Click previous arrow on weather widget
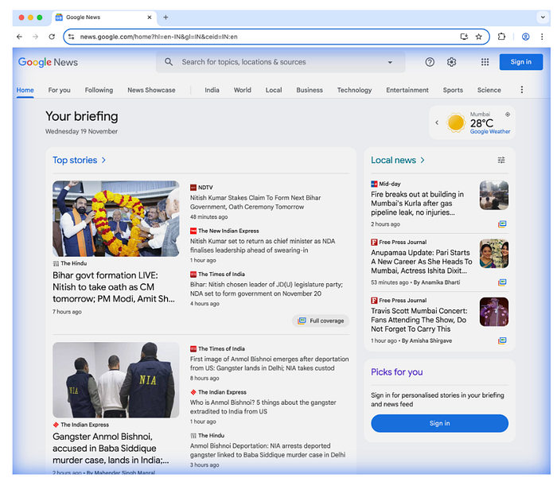The image size is (557, 482). click(x=437, y=122)
